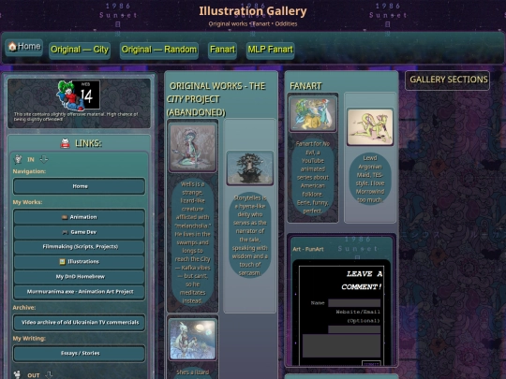Open video archive of old Ukrainian TV commercials
The image size is (506, 379).
[80, 323]
